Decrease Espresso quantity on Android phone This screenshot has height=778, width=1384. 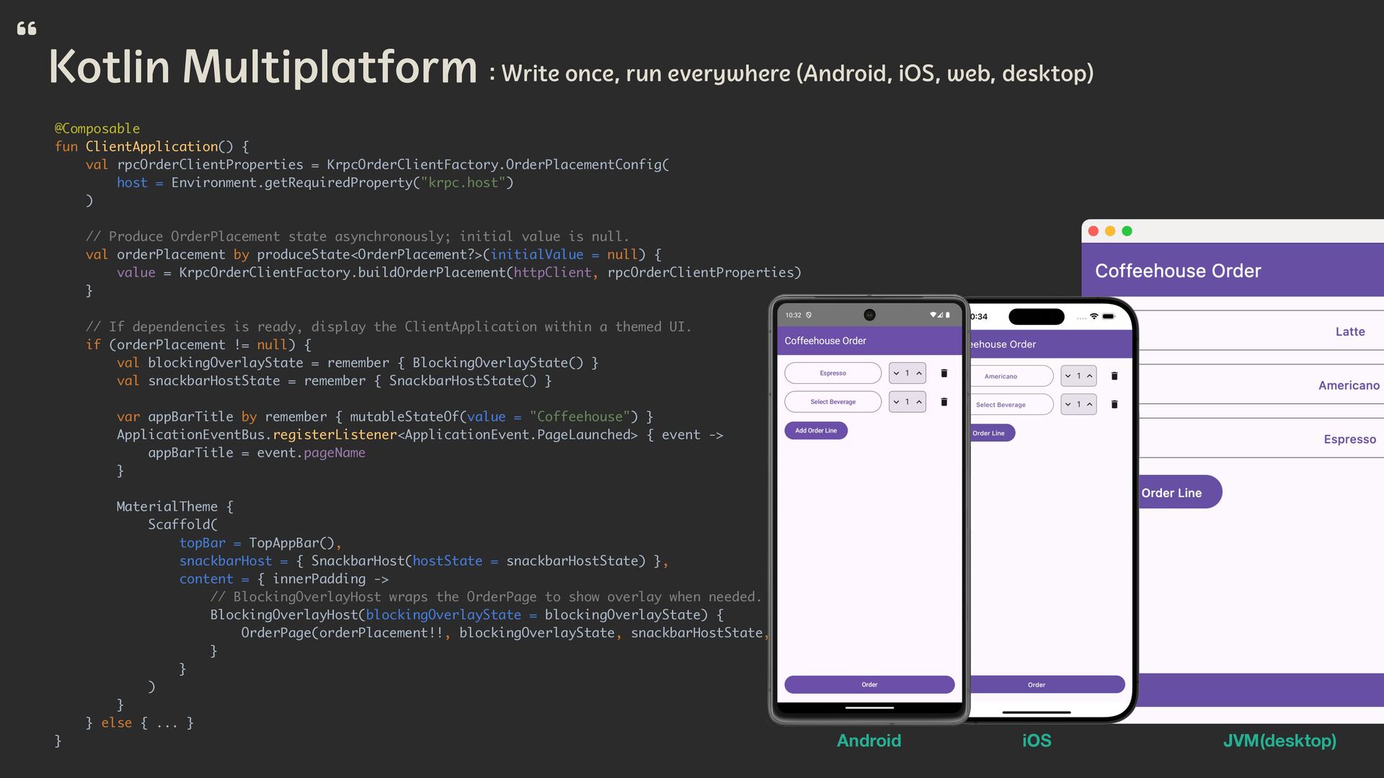896,373
